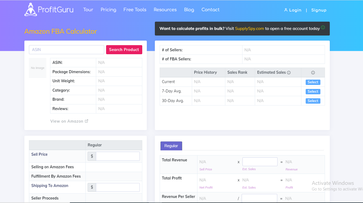Viewport: 363px width, 203px height.
Task: Click the Shipping To Amazon label
Action: [50, 186]
